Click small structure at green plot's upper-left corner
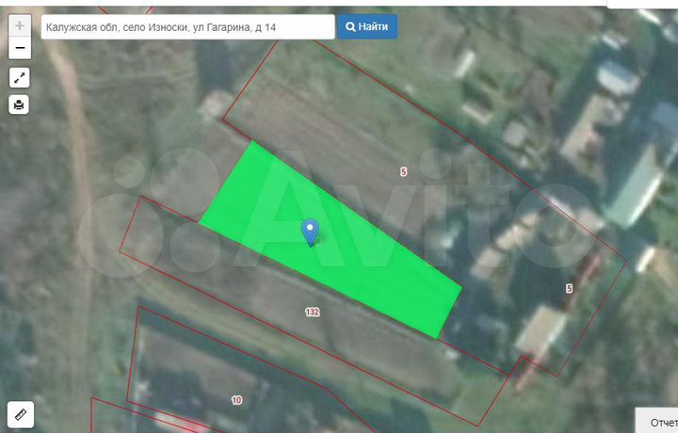 215,104
